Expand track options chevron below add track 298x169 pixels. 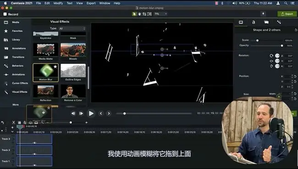coord(12,132)
